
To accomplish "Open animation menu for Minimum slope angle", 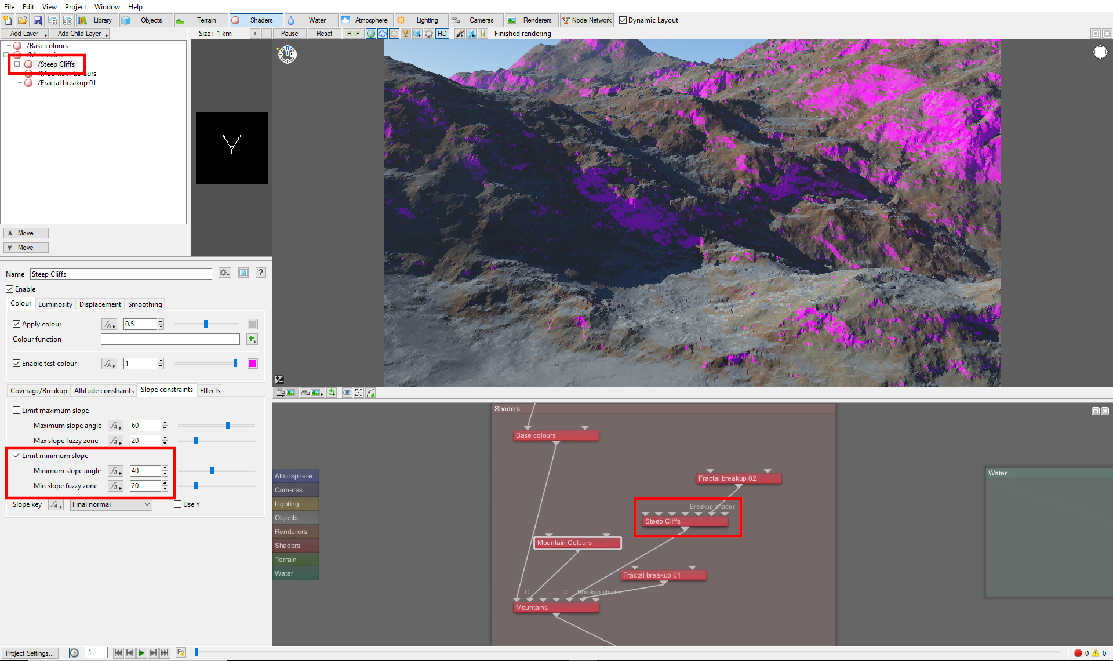I will pos(115,471).
